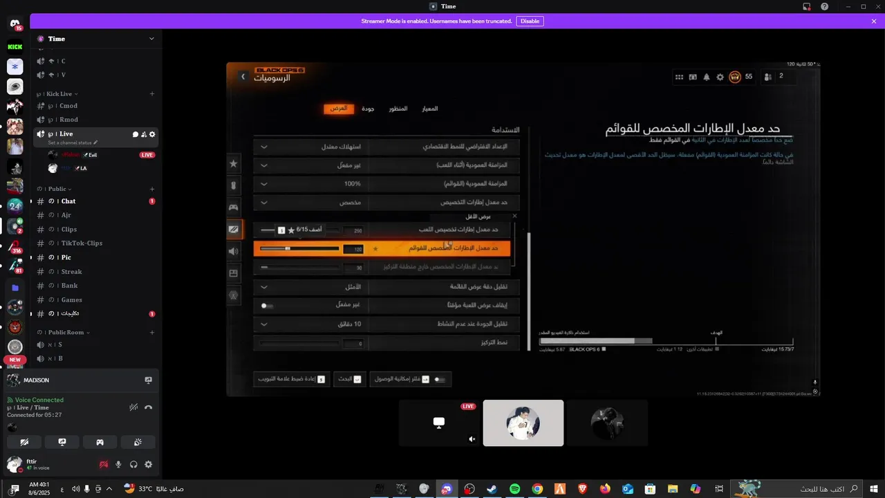Toggle إيقاف عرض اللعبة مؤقتًا switch
The image size is (885, 498).
point(267,305)
